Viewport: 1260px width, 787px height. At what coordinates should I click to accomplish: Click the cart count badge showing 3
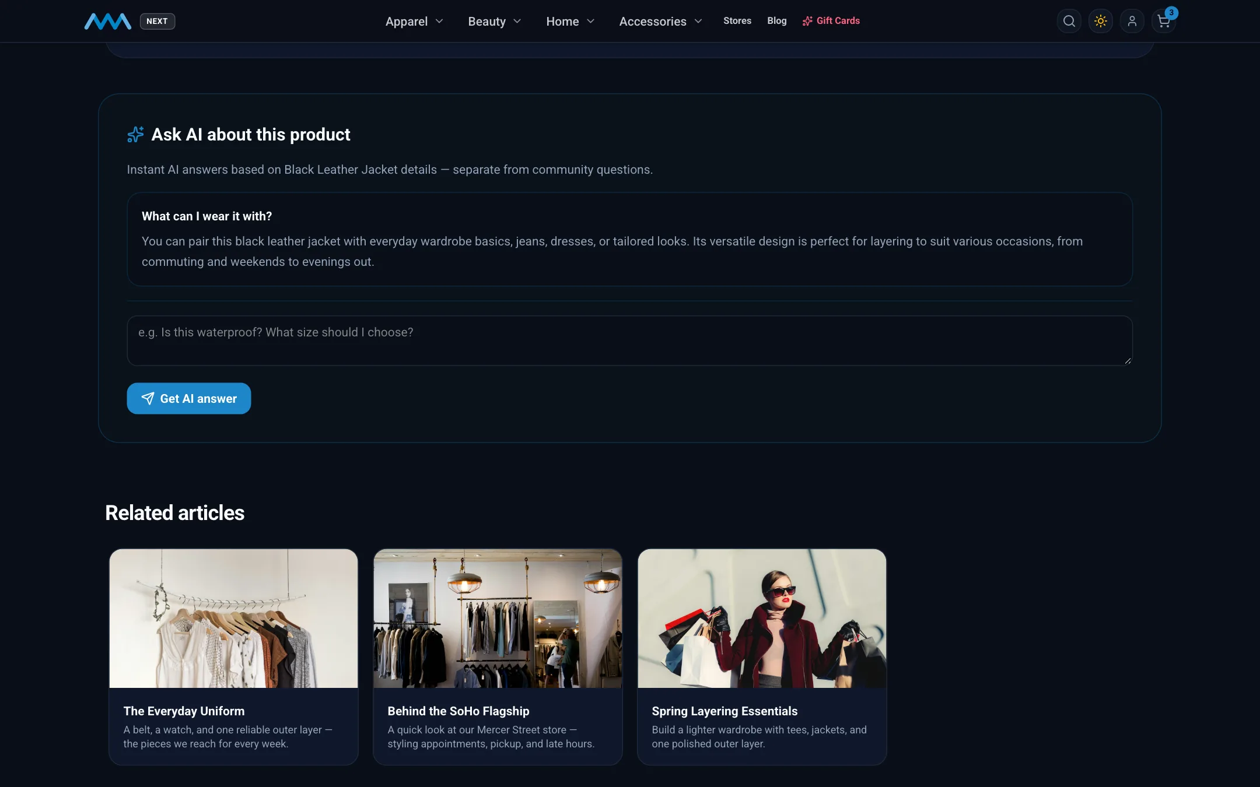click(1171, 13)
